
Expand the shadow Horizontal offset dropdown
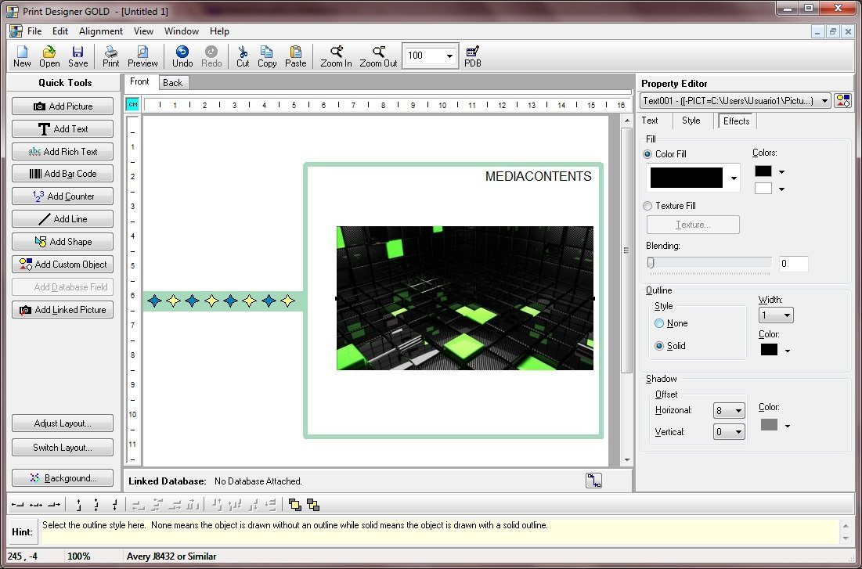[x=737, y=410]
